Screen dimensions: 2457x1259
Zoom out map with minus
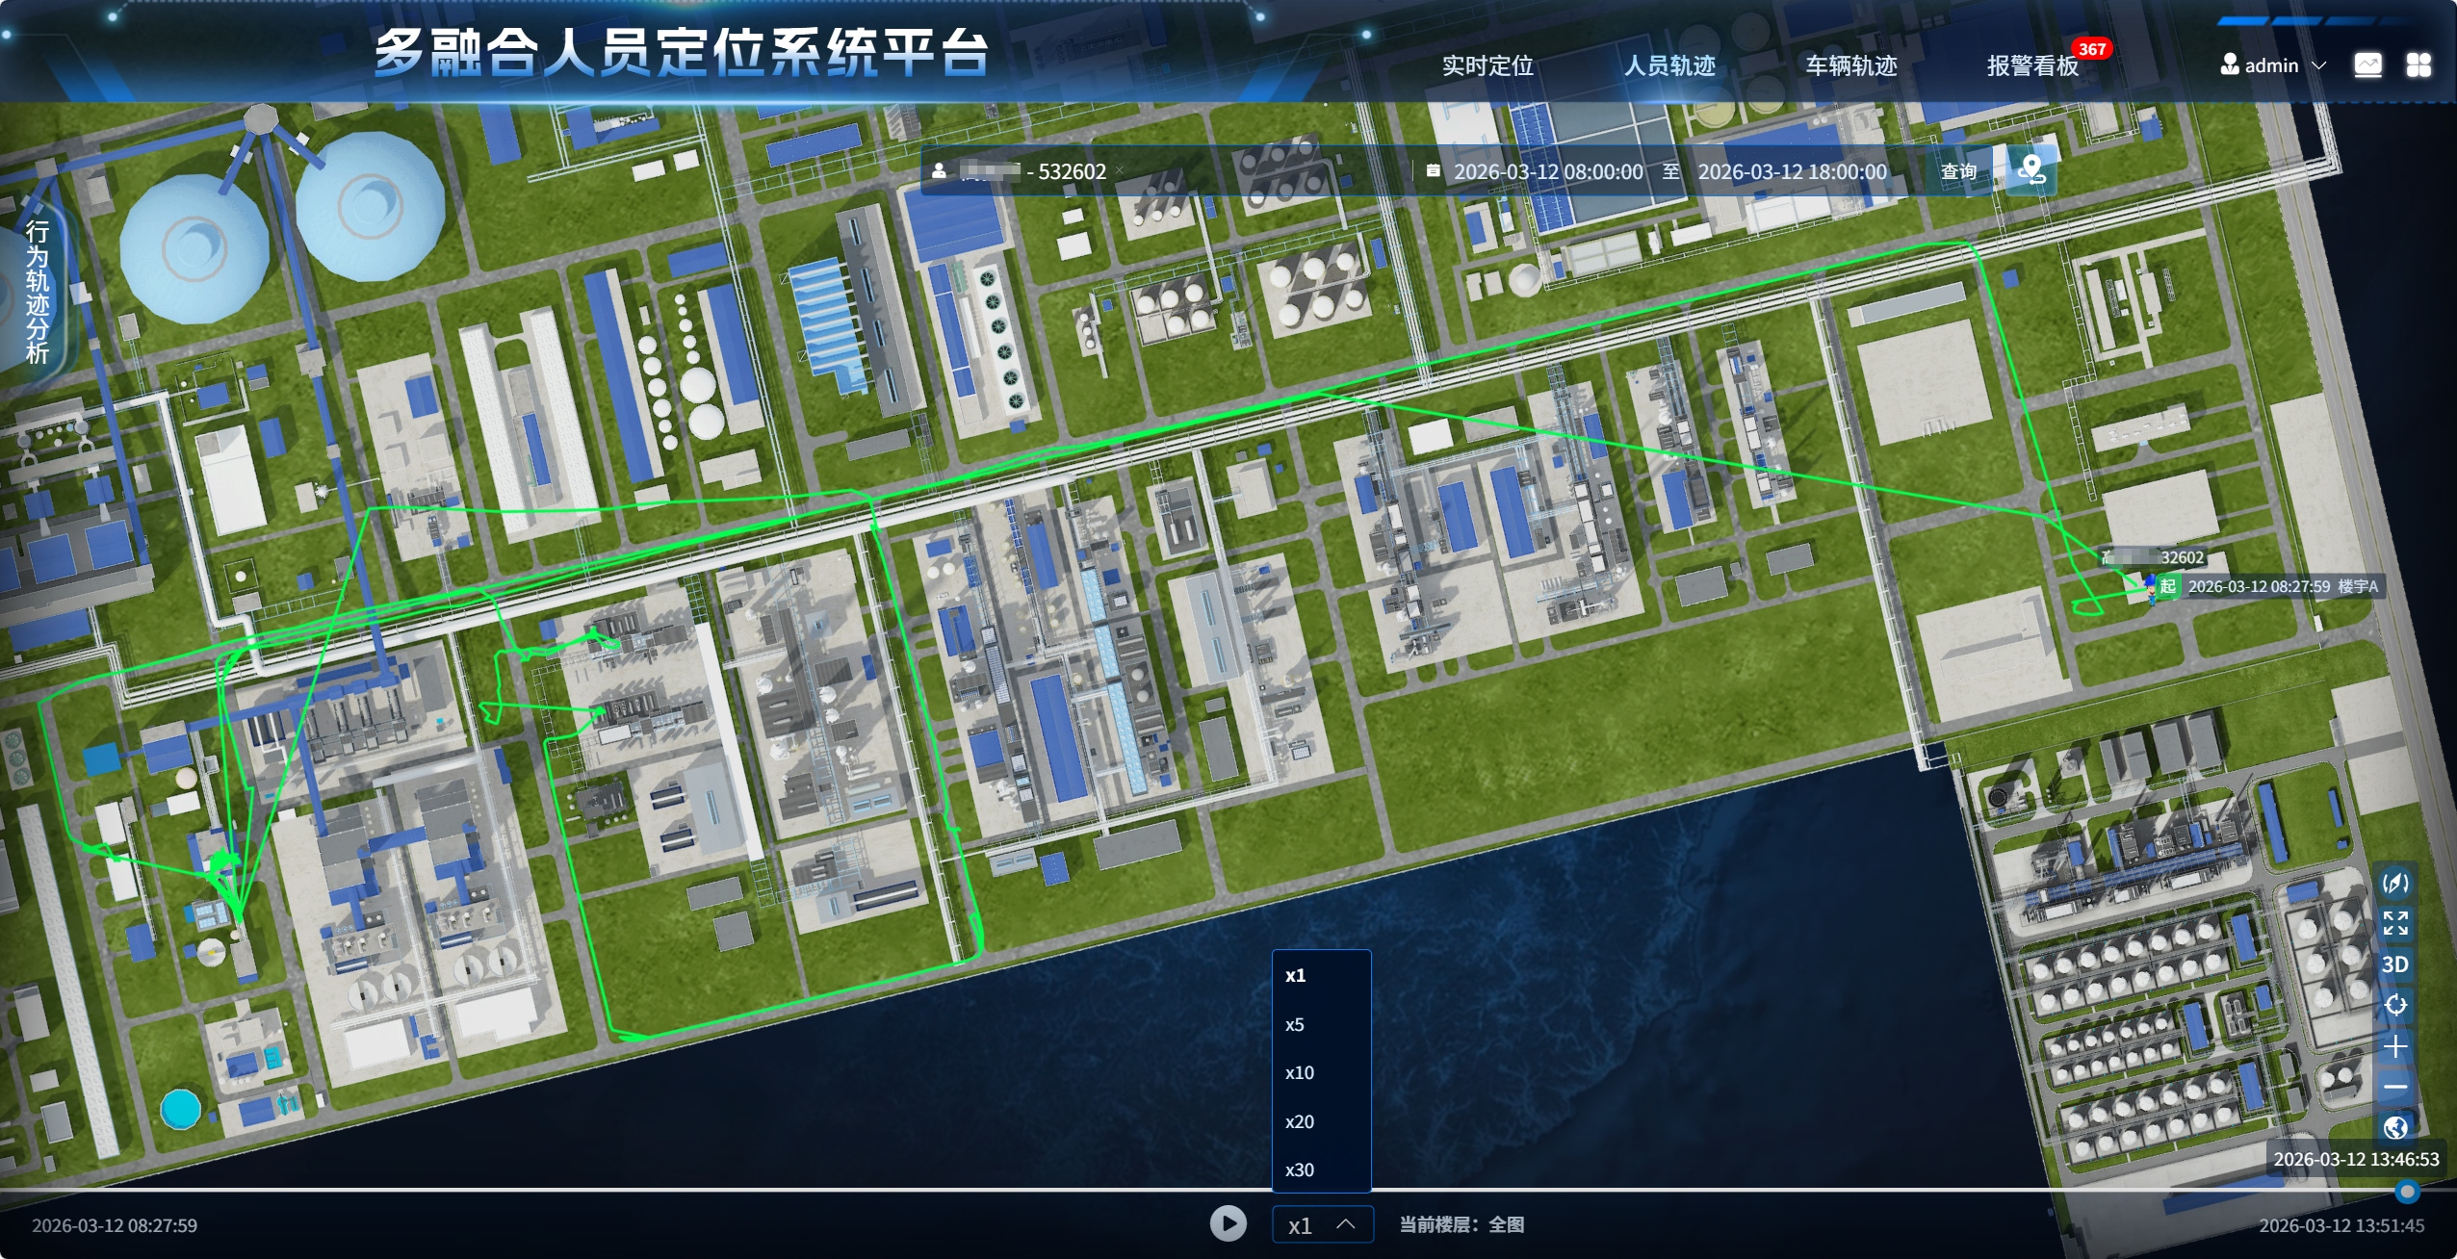coord(2394,1087)
